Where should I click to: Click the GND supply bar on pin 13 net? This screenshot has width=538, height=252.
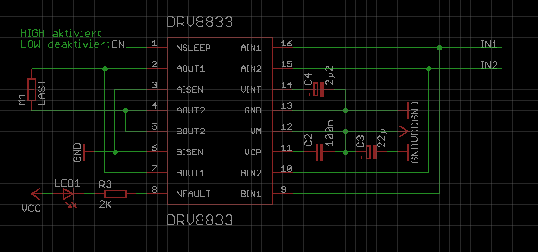(407, 110)
